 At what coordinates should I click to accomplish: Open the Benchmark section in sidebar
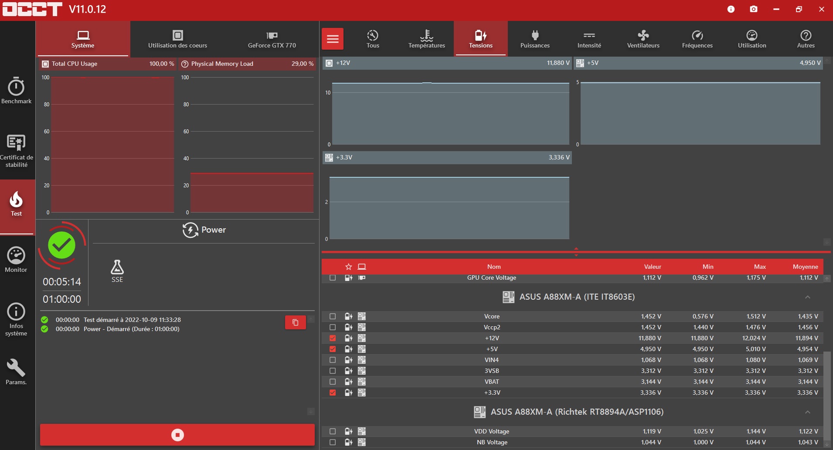pyautogui.click(x=16, y=91)
